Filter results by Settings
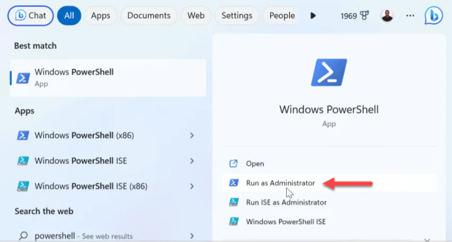 (x=237, y=15)
